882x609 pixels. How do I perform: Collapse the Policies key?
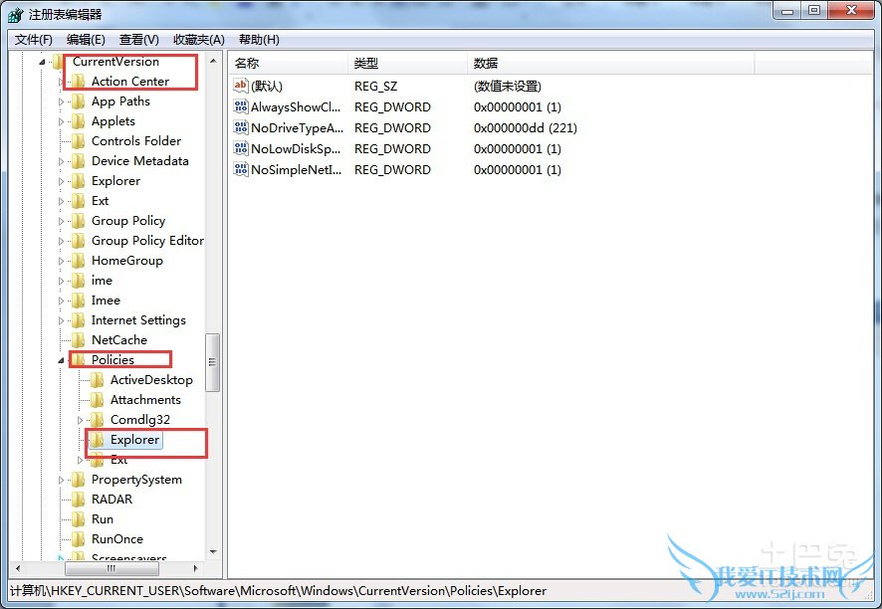(61, 360)
